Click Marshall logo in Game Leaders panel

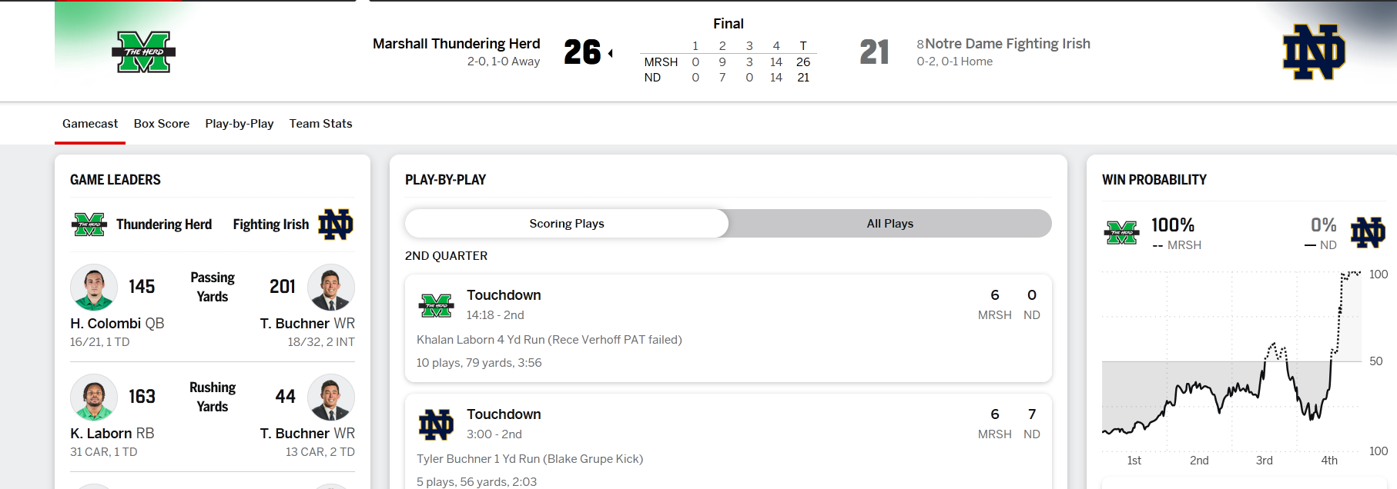coord(89,225)
